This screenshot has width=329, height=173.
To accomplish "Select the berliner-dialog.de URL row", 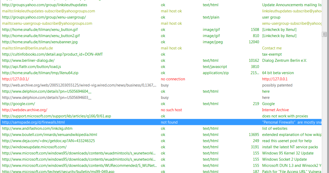I will tap(28, 60).
